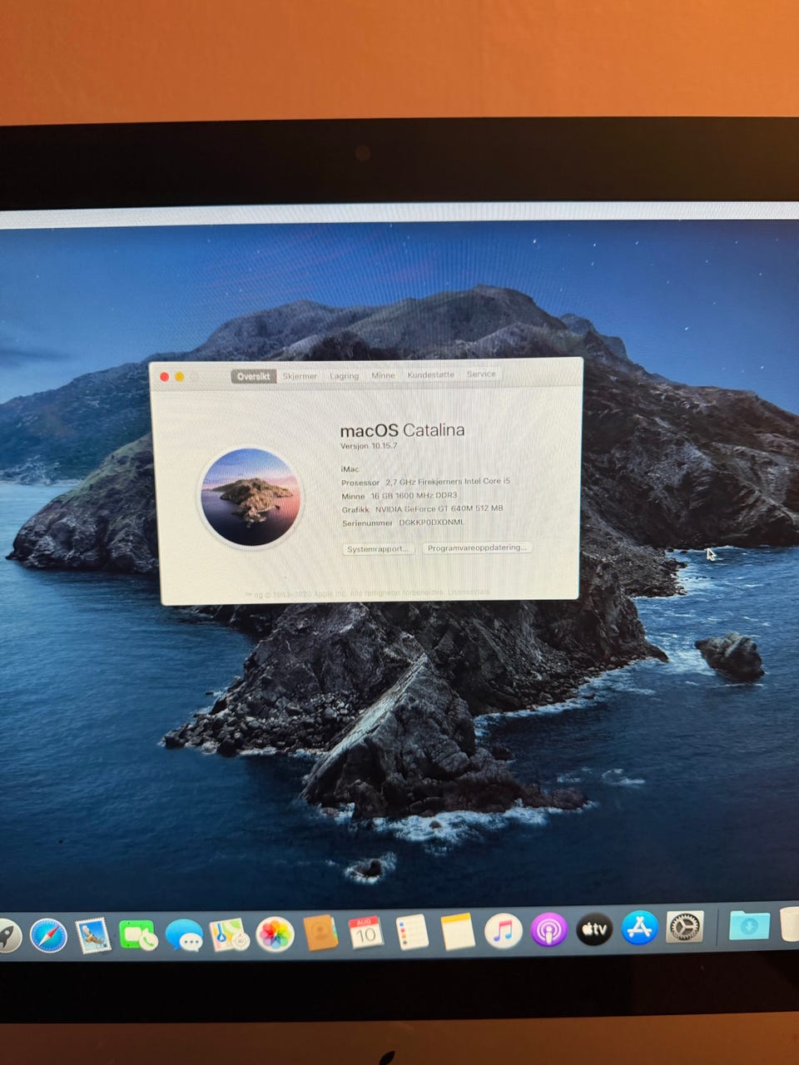This screenshot has width=799, height=1065.
Task: Open the purple Podcasts app
Action: [x=548, y=930]
